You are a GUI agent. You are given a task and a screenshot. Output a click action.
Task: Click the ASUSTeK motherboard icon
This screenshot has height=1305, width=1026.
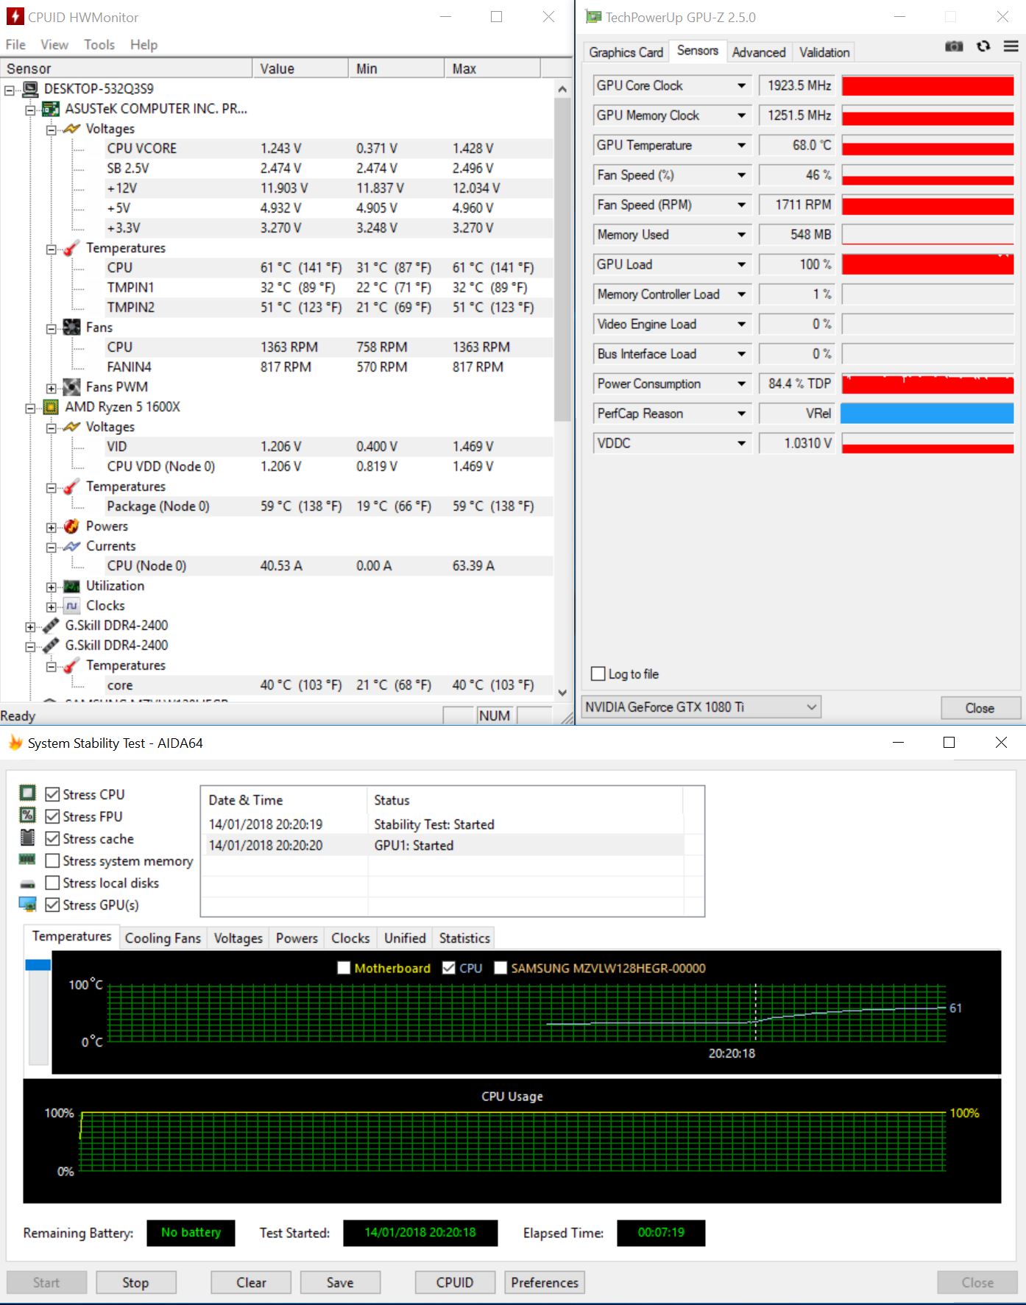pyautogui.click(x=51, y=109)
